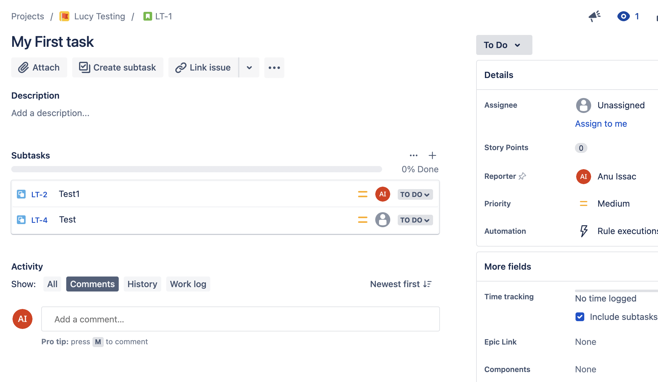The height and width of the screenshot is (382, 658).
Task: Click the Assign to me link
Action: point(601,124)
